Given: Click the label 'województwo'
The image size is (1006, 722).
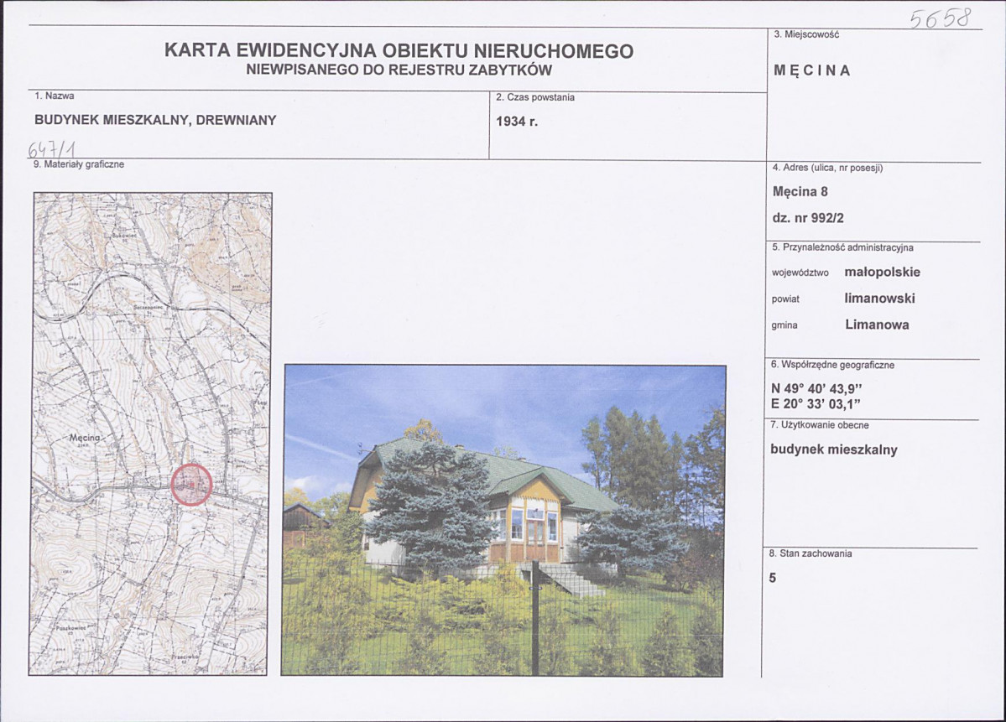Looking at the screenshot, I should [800, 273].
